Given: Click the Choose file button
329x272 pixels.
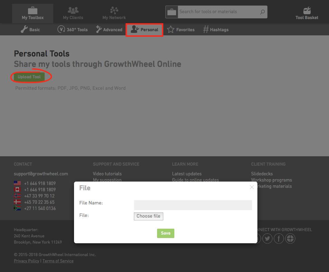Looking at the screenshot, I should pos(148,216).
